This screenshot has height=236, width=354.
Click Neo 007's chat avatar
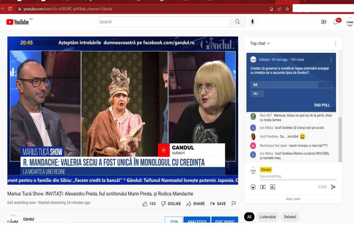[x=253, y=117]
